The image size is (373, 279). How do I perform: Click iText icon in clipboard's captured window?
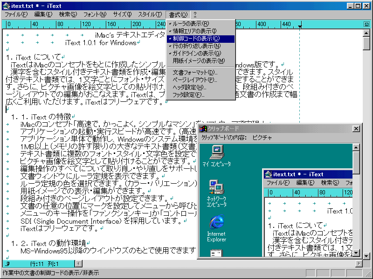tap(269, 174)
